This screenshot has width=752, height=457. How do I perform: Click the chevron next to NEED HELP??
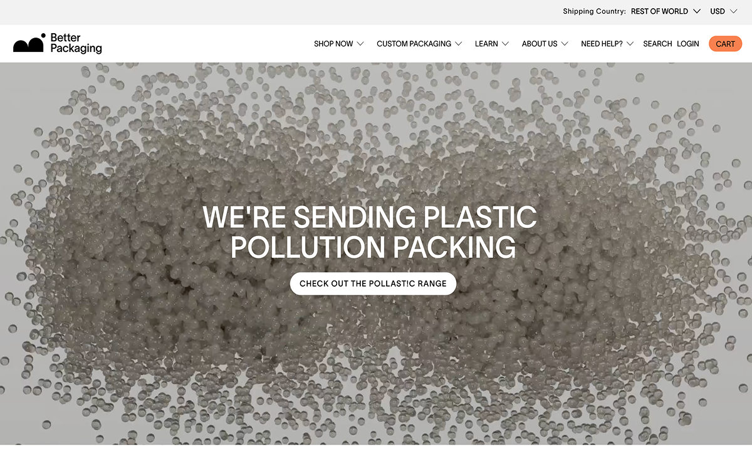630,44
